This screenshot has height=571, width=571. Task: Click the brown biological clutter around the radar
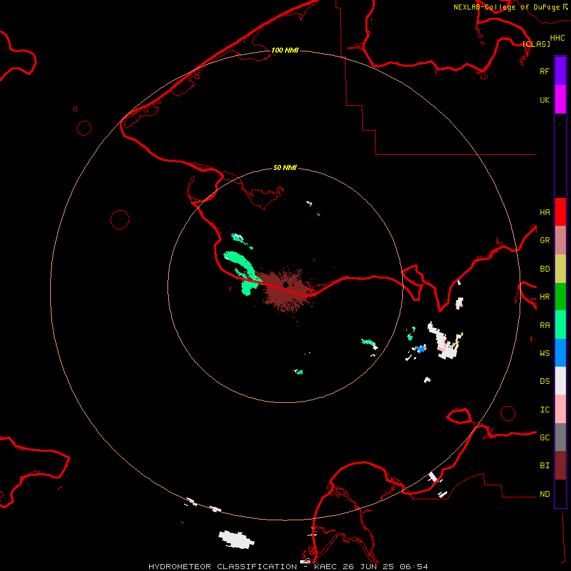coord(287,289)
